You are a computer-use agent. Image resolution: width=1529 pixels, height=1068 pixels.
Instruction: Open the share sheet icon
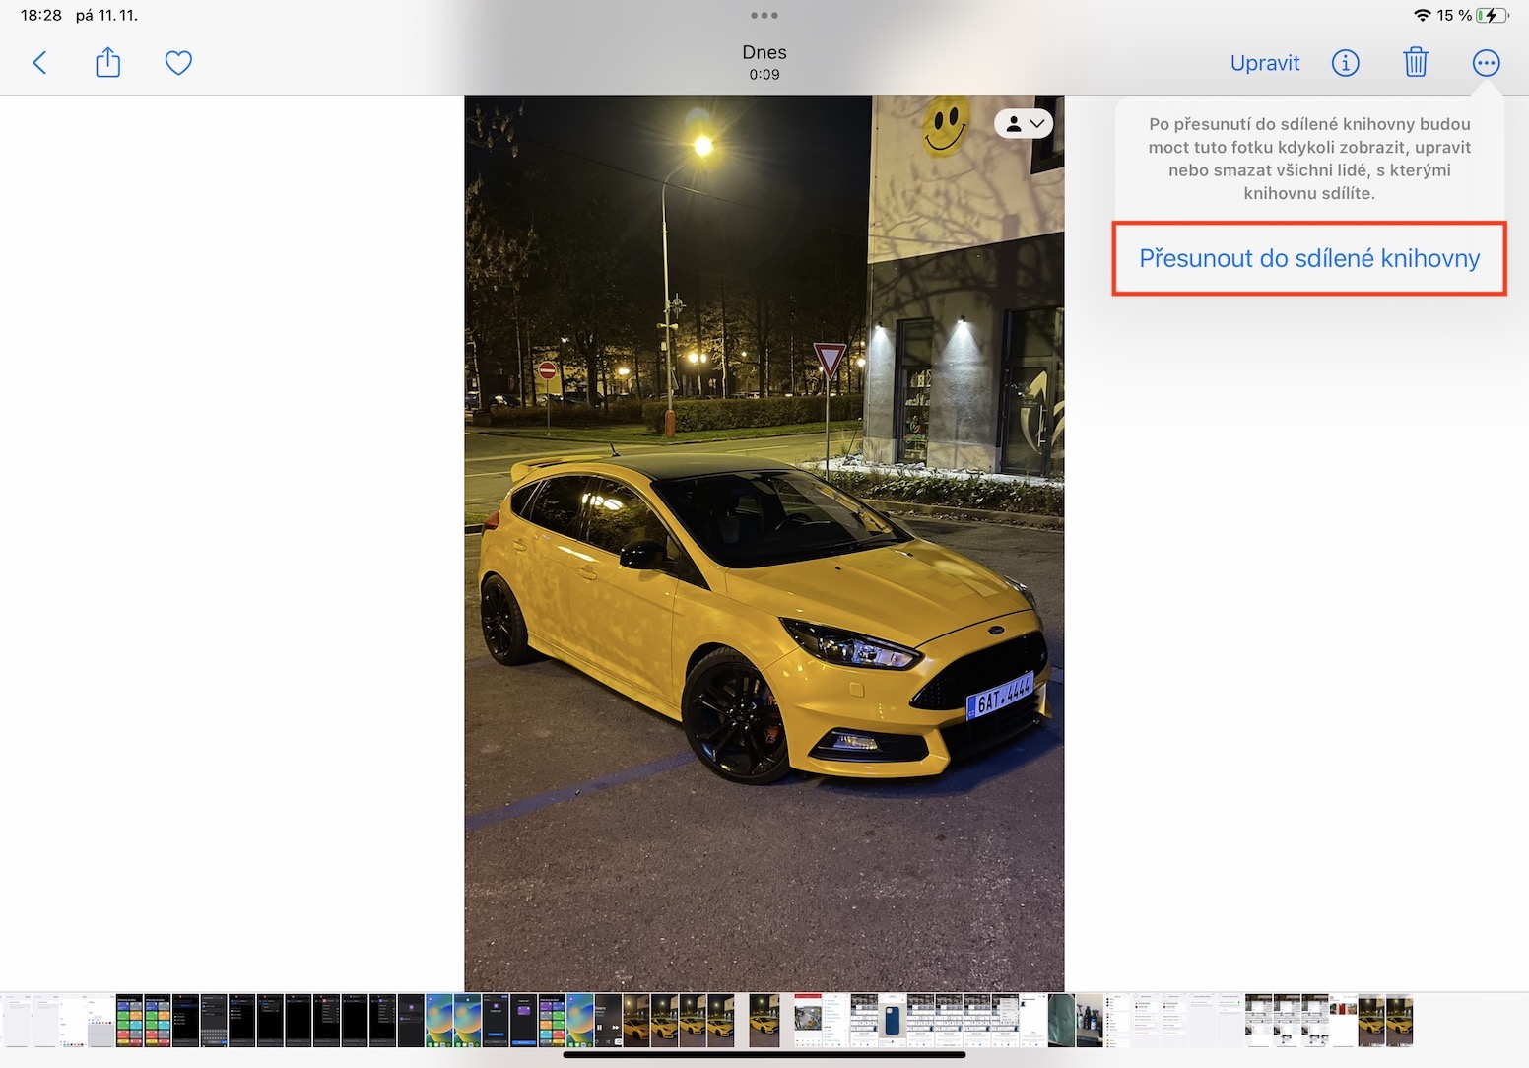(108, 64)
